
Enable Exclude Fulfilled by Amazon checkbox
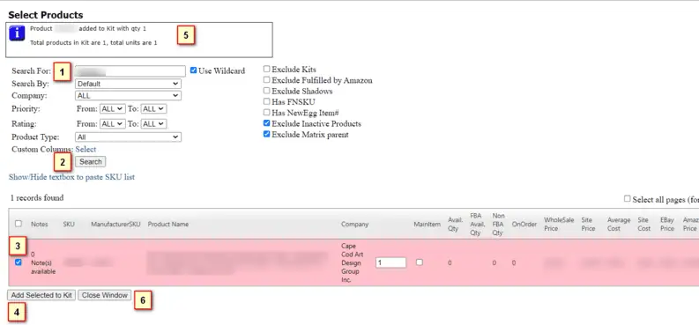[x=266, y=79]
